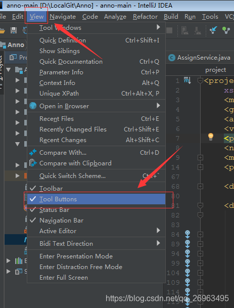This screenshot has width=234, height=308.
Task: Open the View menu
Action: pyautogui.click(x=36, y=17)
